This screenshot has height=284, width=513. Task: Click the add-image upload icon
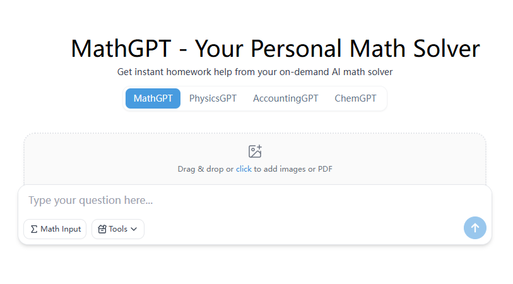click(x=255, y=151)
